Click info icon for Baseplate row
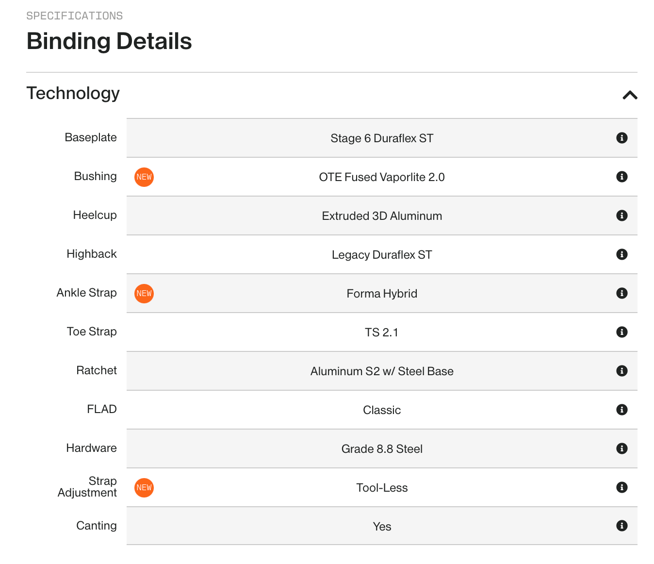 coord(621,138)
